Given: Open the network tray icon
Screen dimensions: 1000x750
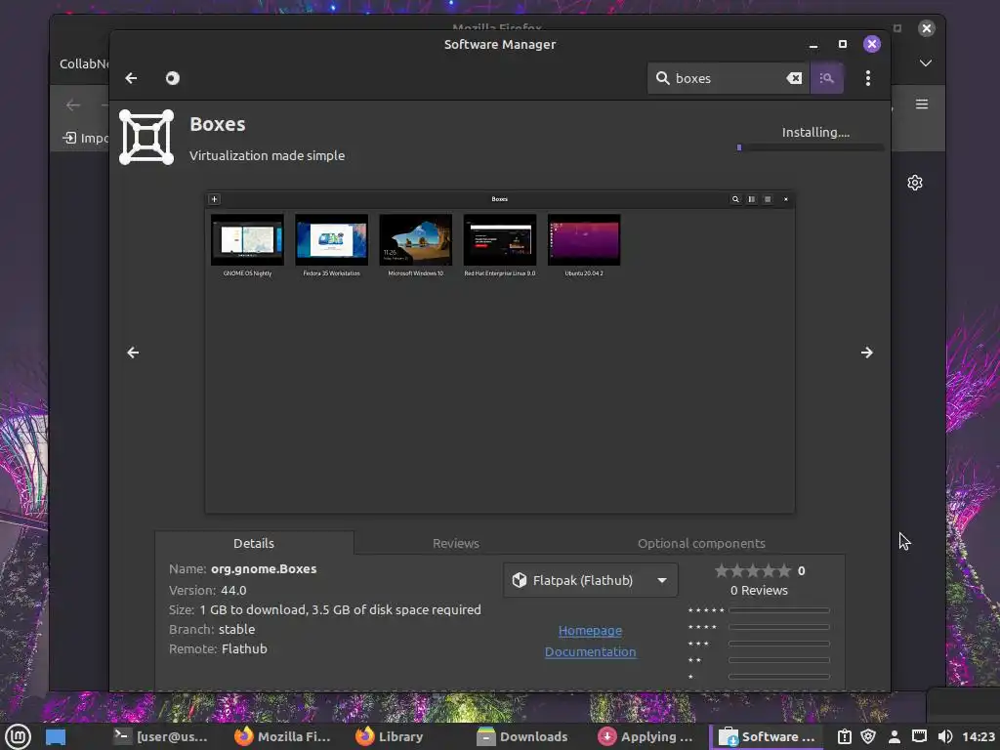Looking at the screenshot, I should 919,736.
